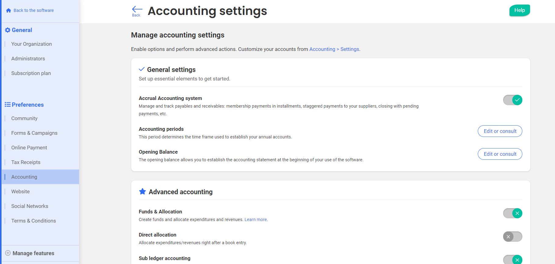Open the Tax Receipts preferences
The height and width of the screenshot is (264, 555).
pyautogui.click(x=26, y=162)
